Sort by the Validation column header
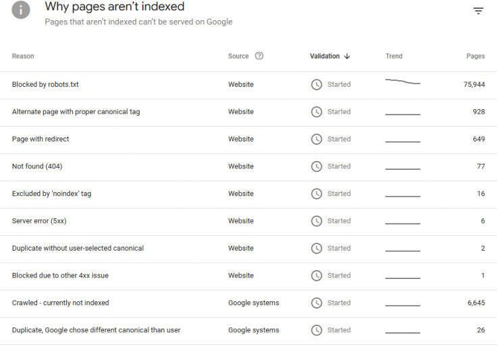Viewport: 497px width, 345px height. pos(325,56)
